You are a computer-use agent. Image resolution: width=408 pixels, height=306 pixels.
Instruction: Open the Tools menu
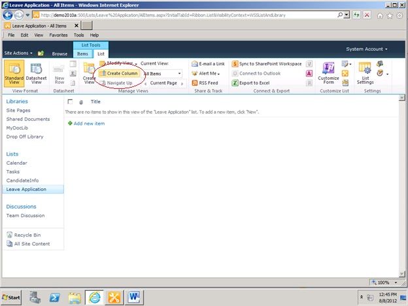coord(78,35)
